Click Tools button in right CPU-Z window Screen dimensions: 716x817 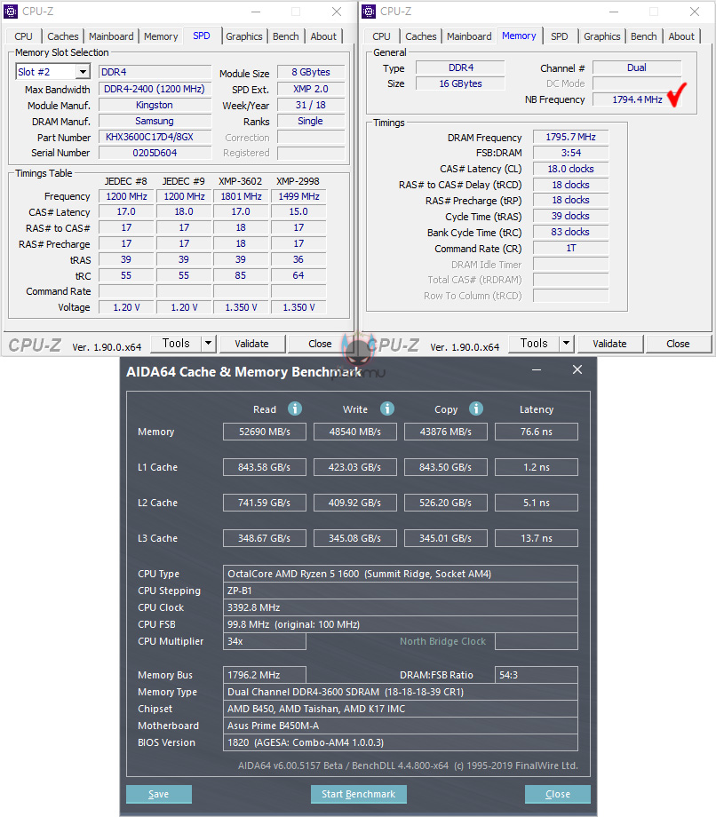(x=534, y=344)
